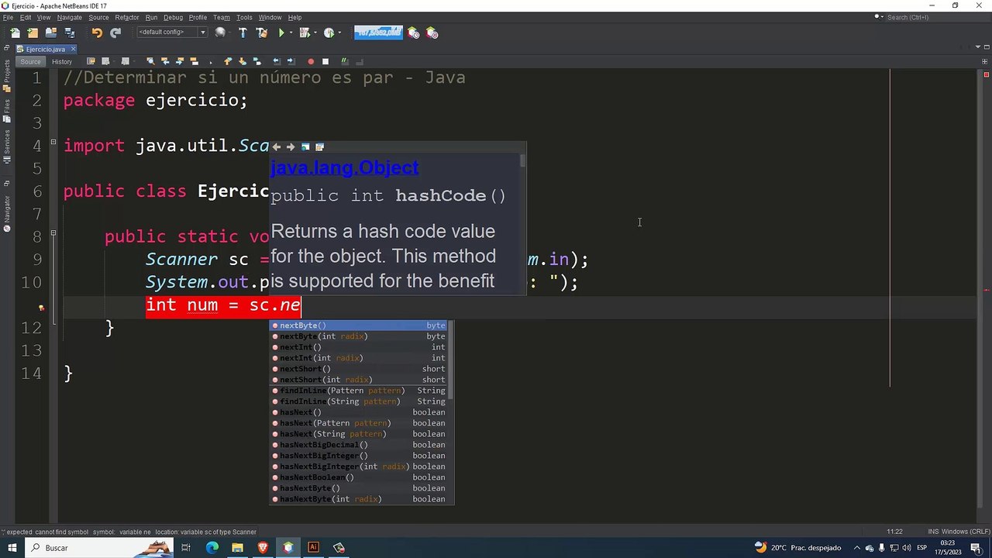Toggle bookmark icon in editor toolbar
992x558 pixels.
[x=257, y=61]
